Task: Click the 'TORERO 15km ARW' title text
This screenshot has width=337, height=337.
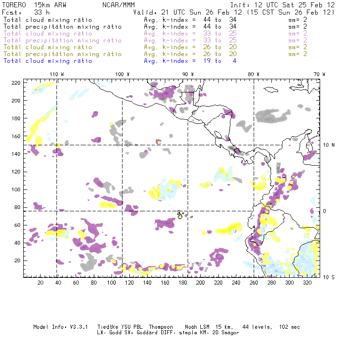Action: click(x=34, y=5)
